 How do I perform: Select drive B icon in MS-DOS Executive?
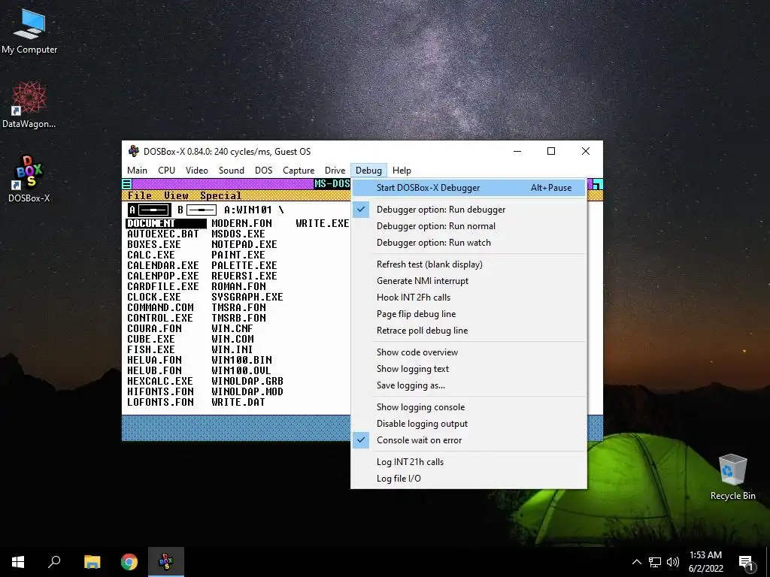pyautogui.click(x=196, y=210)
